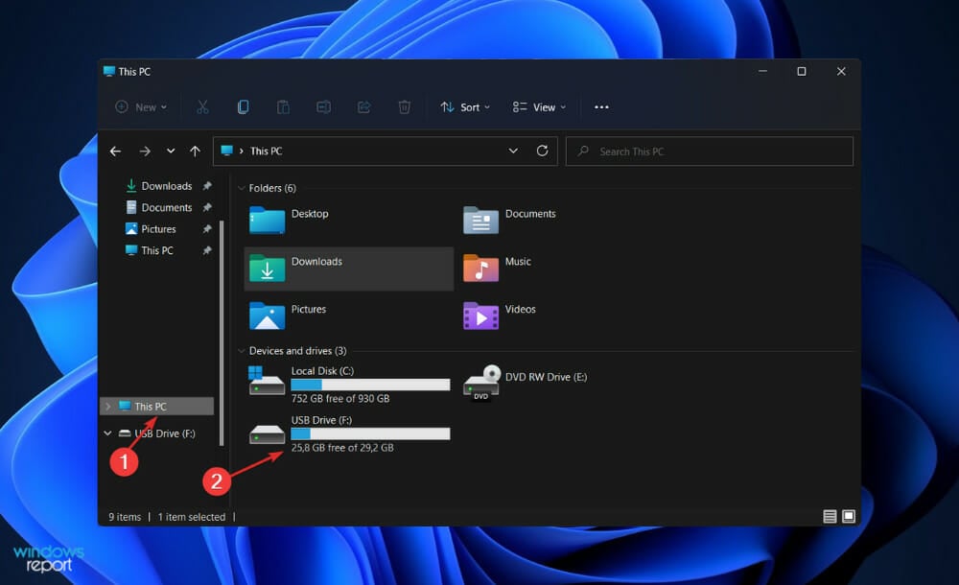Screen dimensions: 959x585
Task: Switch to details view layout icon
Action: tap(830, 517)
